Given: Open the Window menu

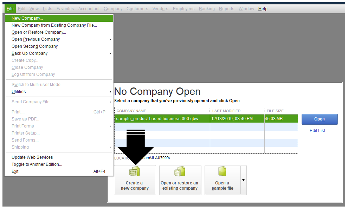Looking at the screenshot, I should tap(246, 9).
